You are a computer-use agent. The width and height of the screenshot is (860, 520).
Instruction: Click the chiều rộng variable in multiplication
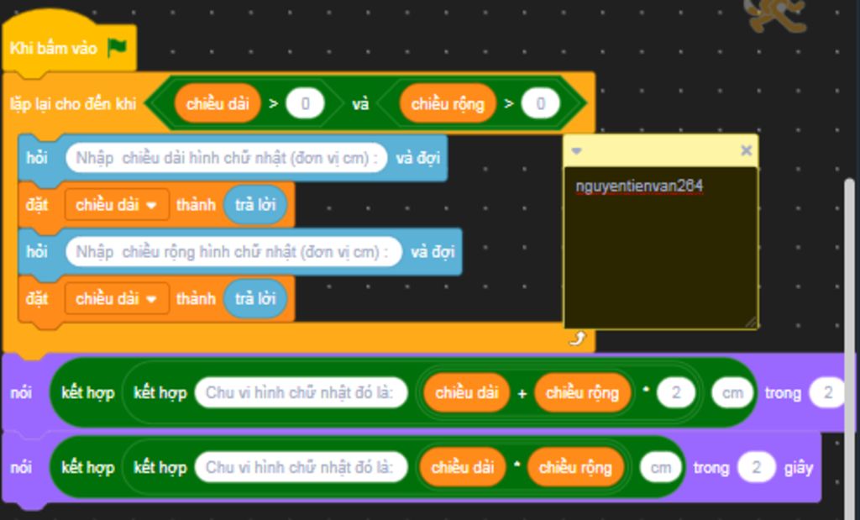[575, 467]
